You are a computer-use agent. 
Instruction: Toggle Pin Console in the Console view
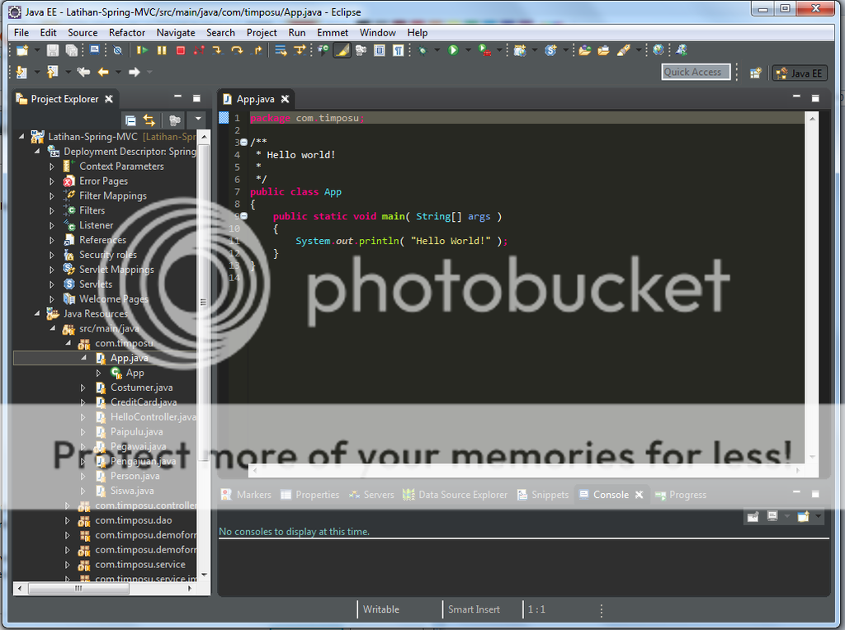coord(753,516)
